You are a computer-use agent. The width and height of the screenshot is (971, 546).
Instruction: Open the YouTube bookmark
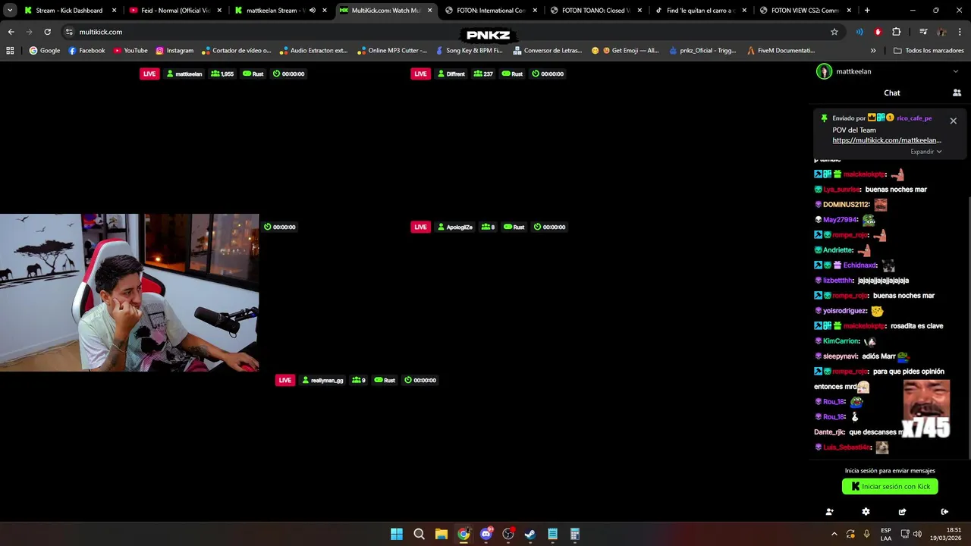pos(130,51)
